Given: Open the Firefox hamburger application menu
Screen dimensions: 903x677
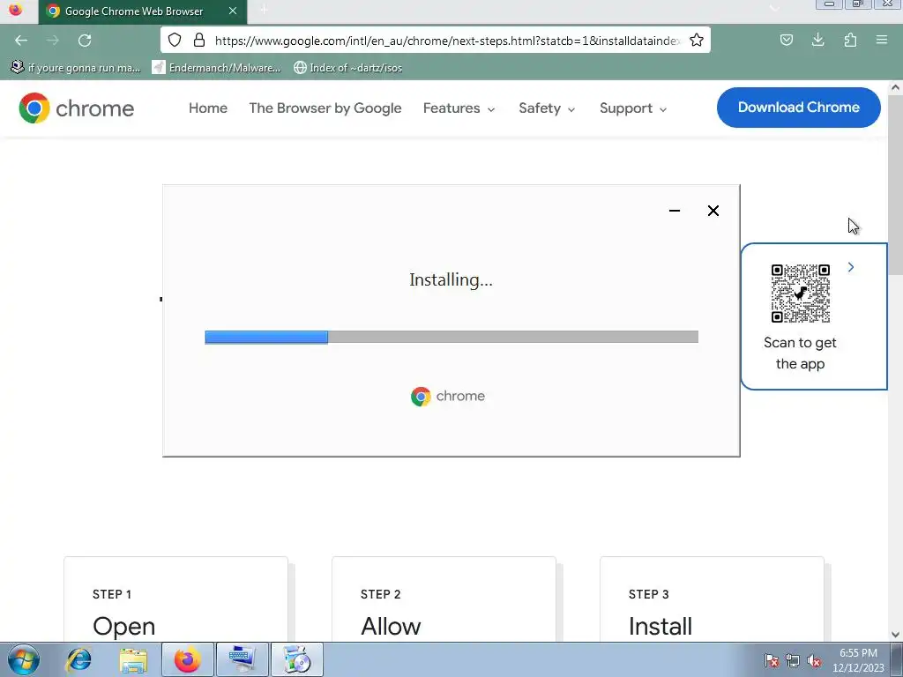Looking at the screenshot, I should (882, 40).
